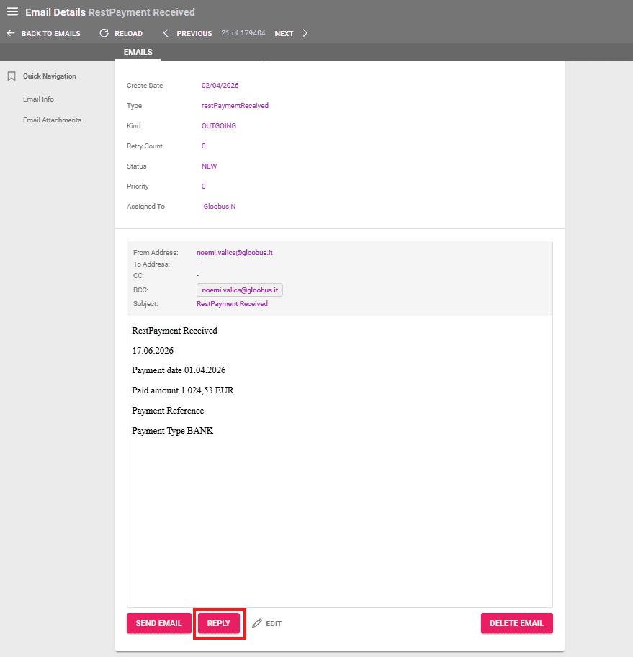Open the Assigned To Gloobus N link

220,207
